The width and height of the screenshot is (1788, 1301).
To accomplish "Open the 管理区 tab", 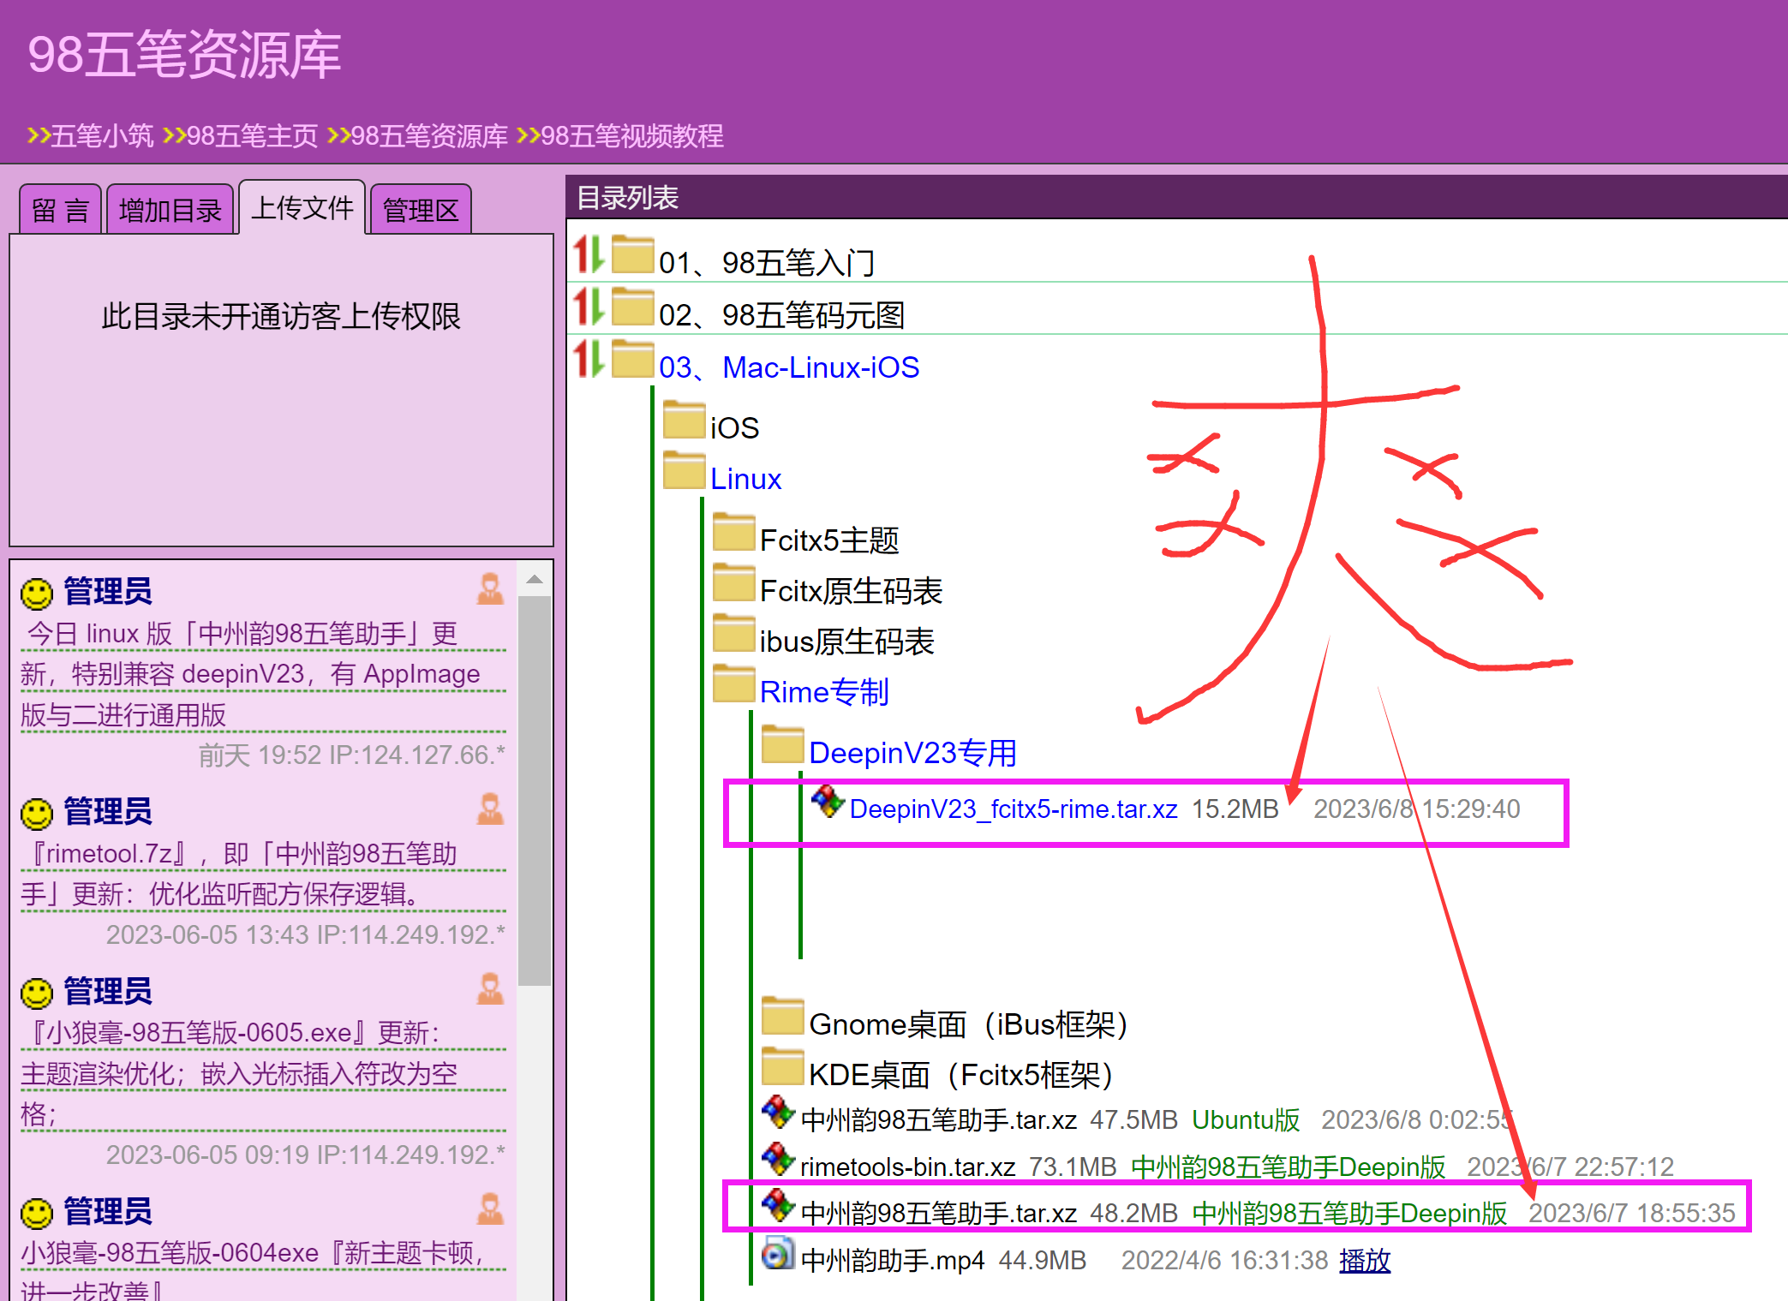I will [x=421, y=210].
